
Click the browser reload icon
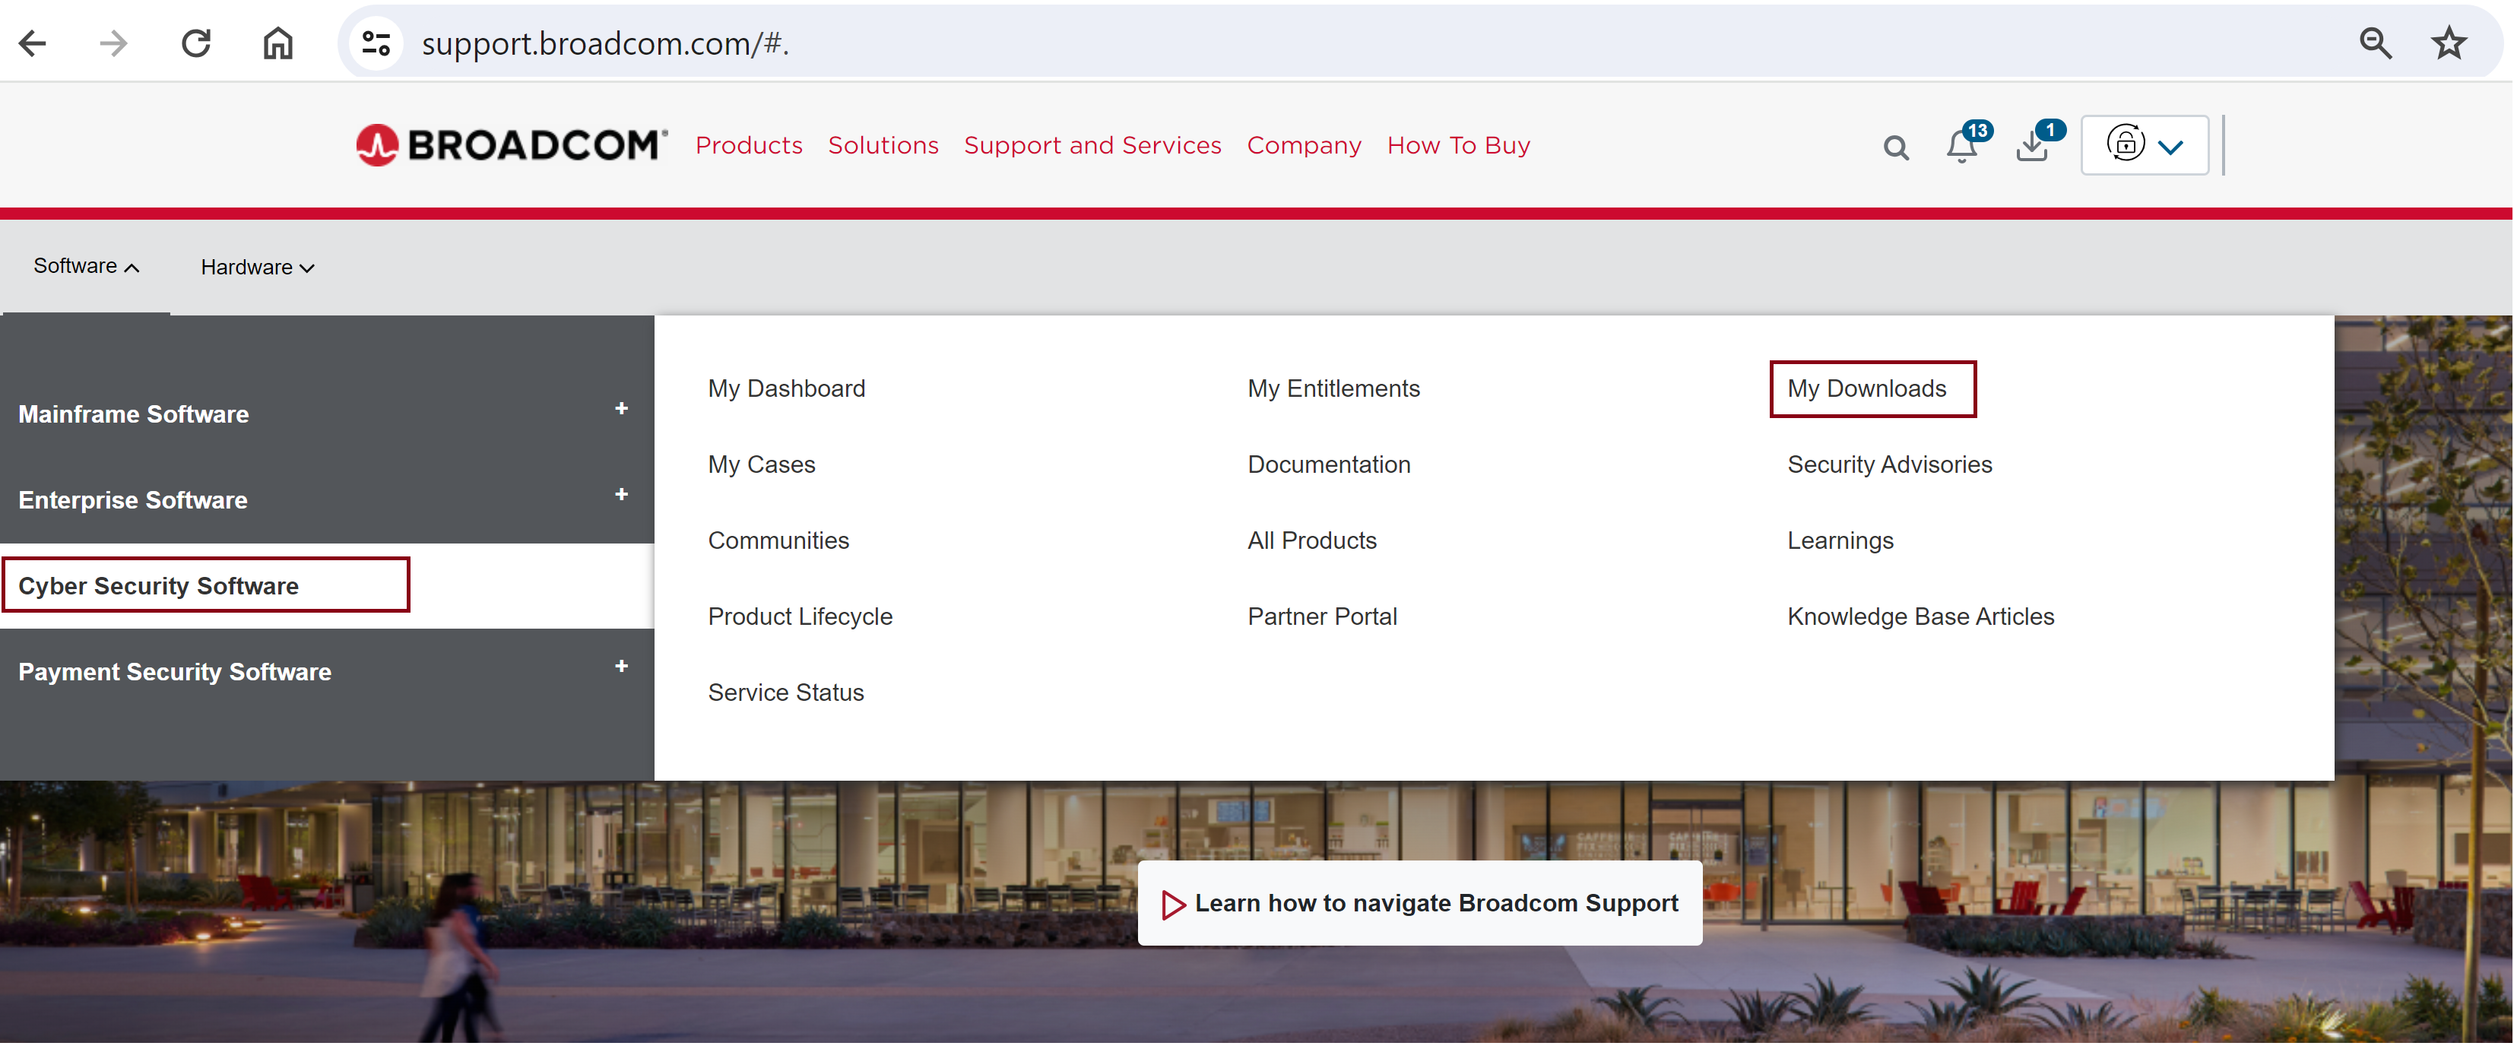tap(196, 43)
